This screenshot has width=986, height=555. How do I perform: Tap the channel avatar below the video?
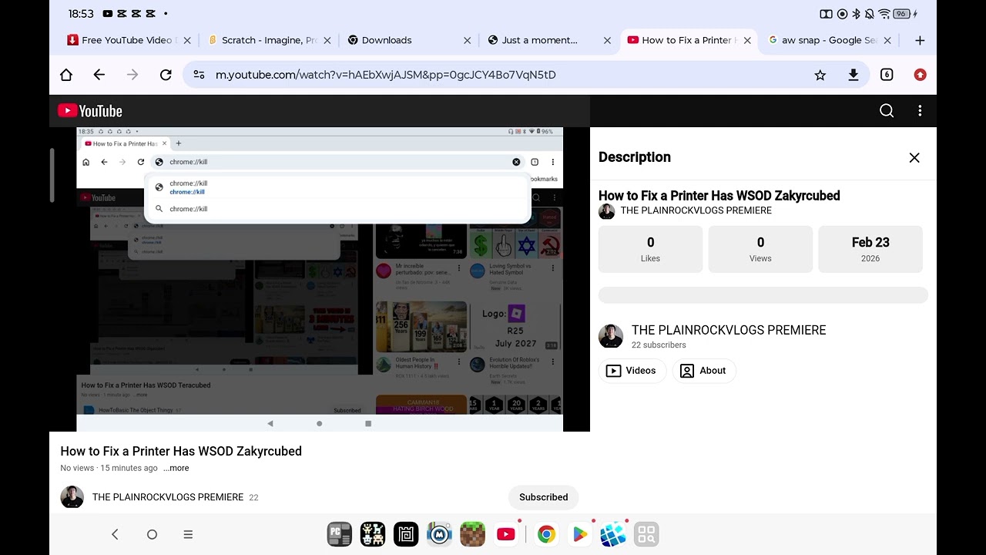tap(72, 497)
